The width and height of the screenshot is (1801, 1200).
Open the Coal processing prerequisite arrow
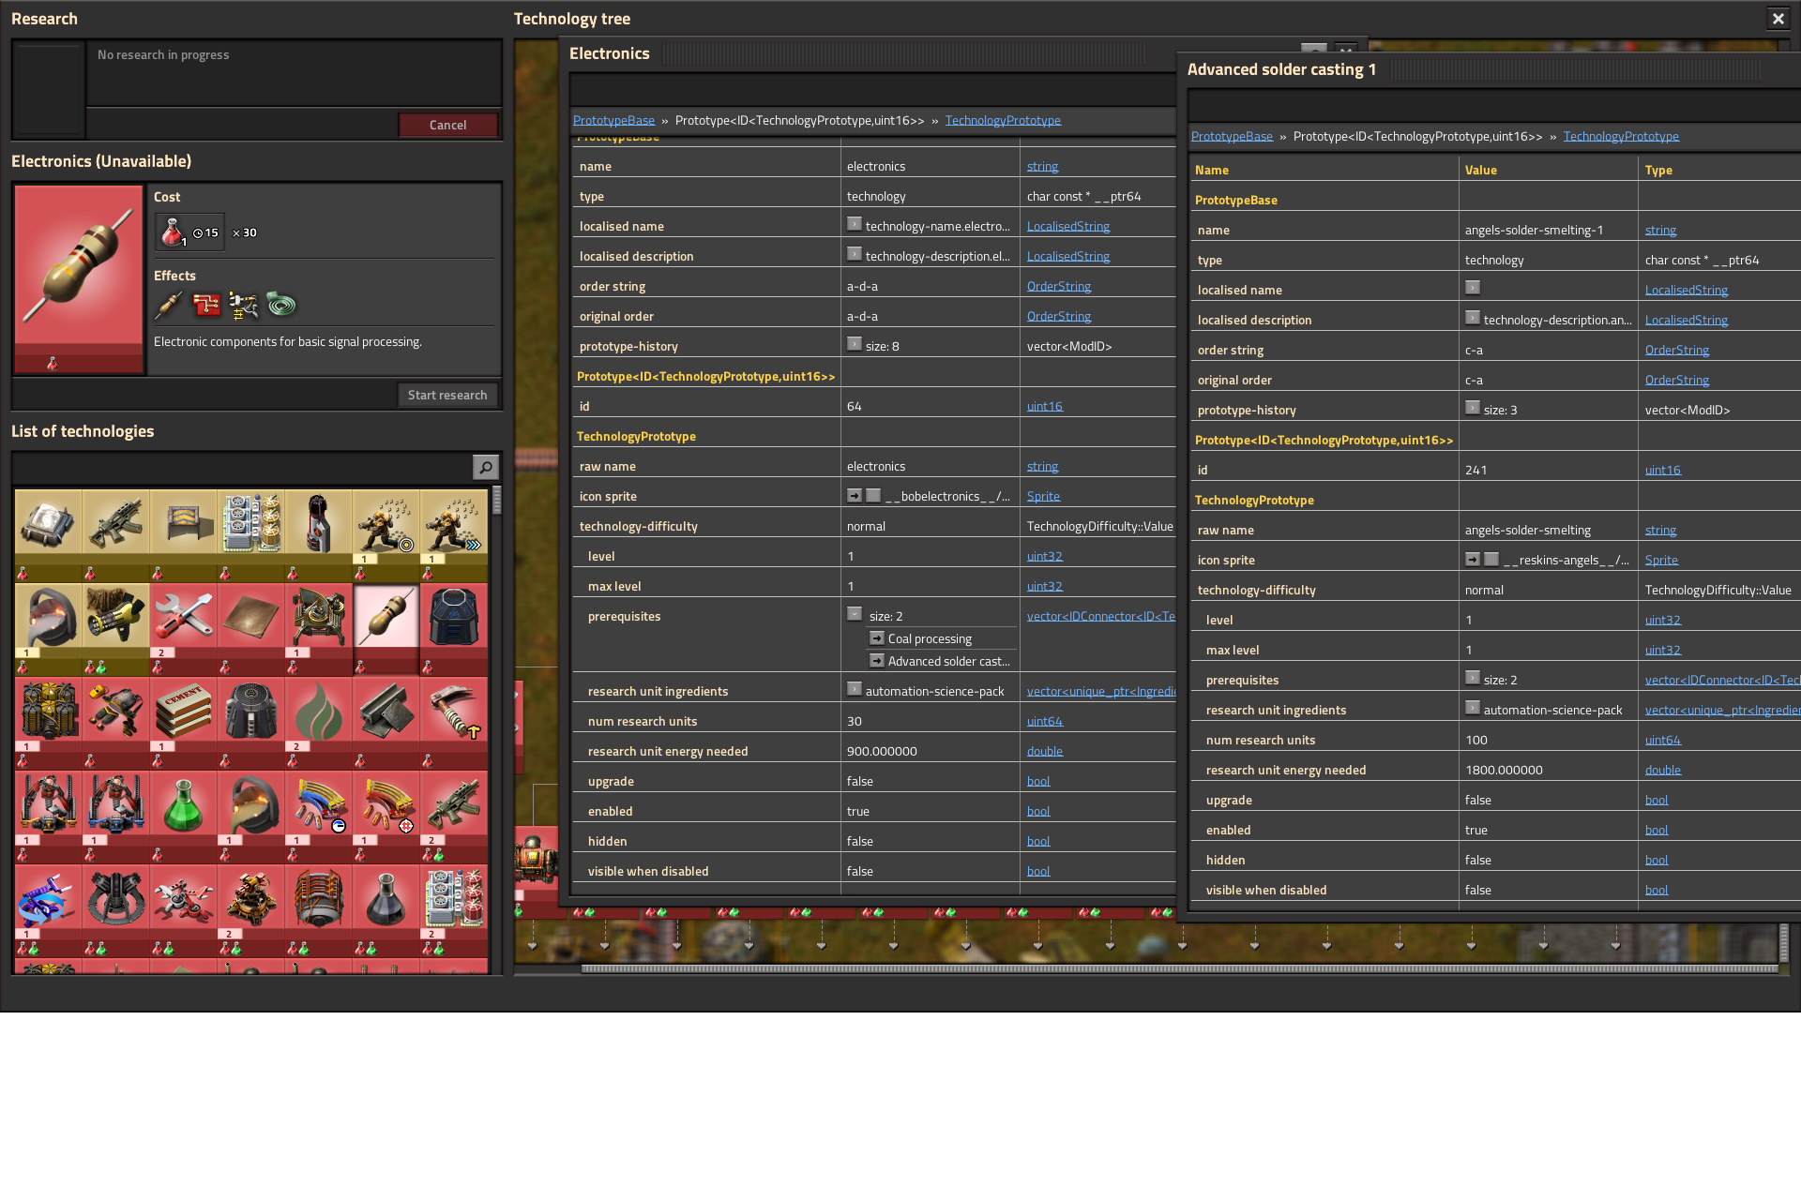[x=877, y=637]
